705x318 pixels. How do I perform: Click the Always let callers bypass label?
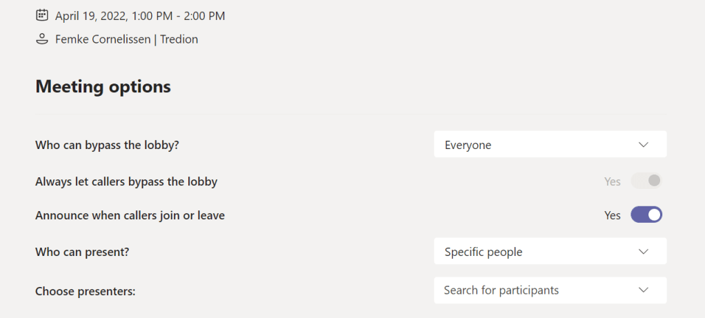pos(126,182)
